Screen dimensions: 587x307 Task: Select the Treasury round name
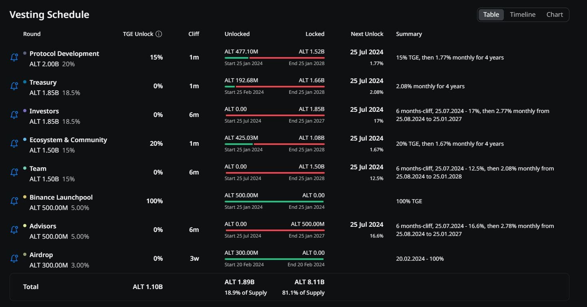(43, 82)
